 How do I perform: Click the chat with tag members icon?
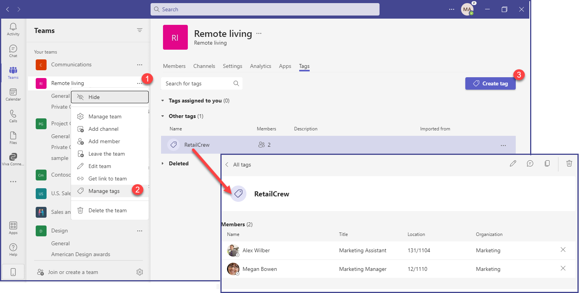pyautogui.click(x=530, y=164)
